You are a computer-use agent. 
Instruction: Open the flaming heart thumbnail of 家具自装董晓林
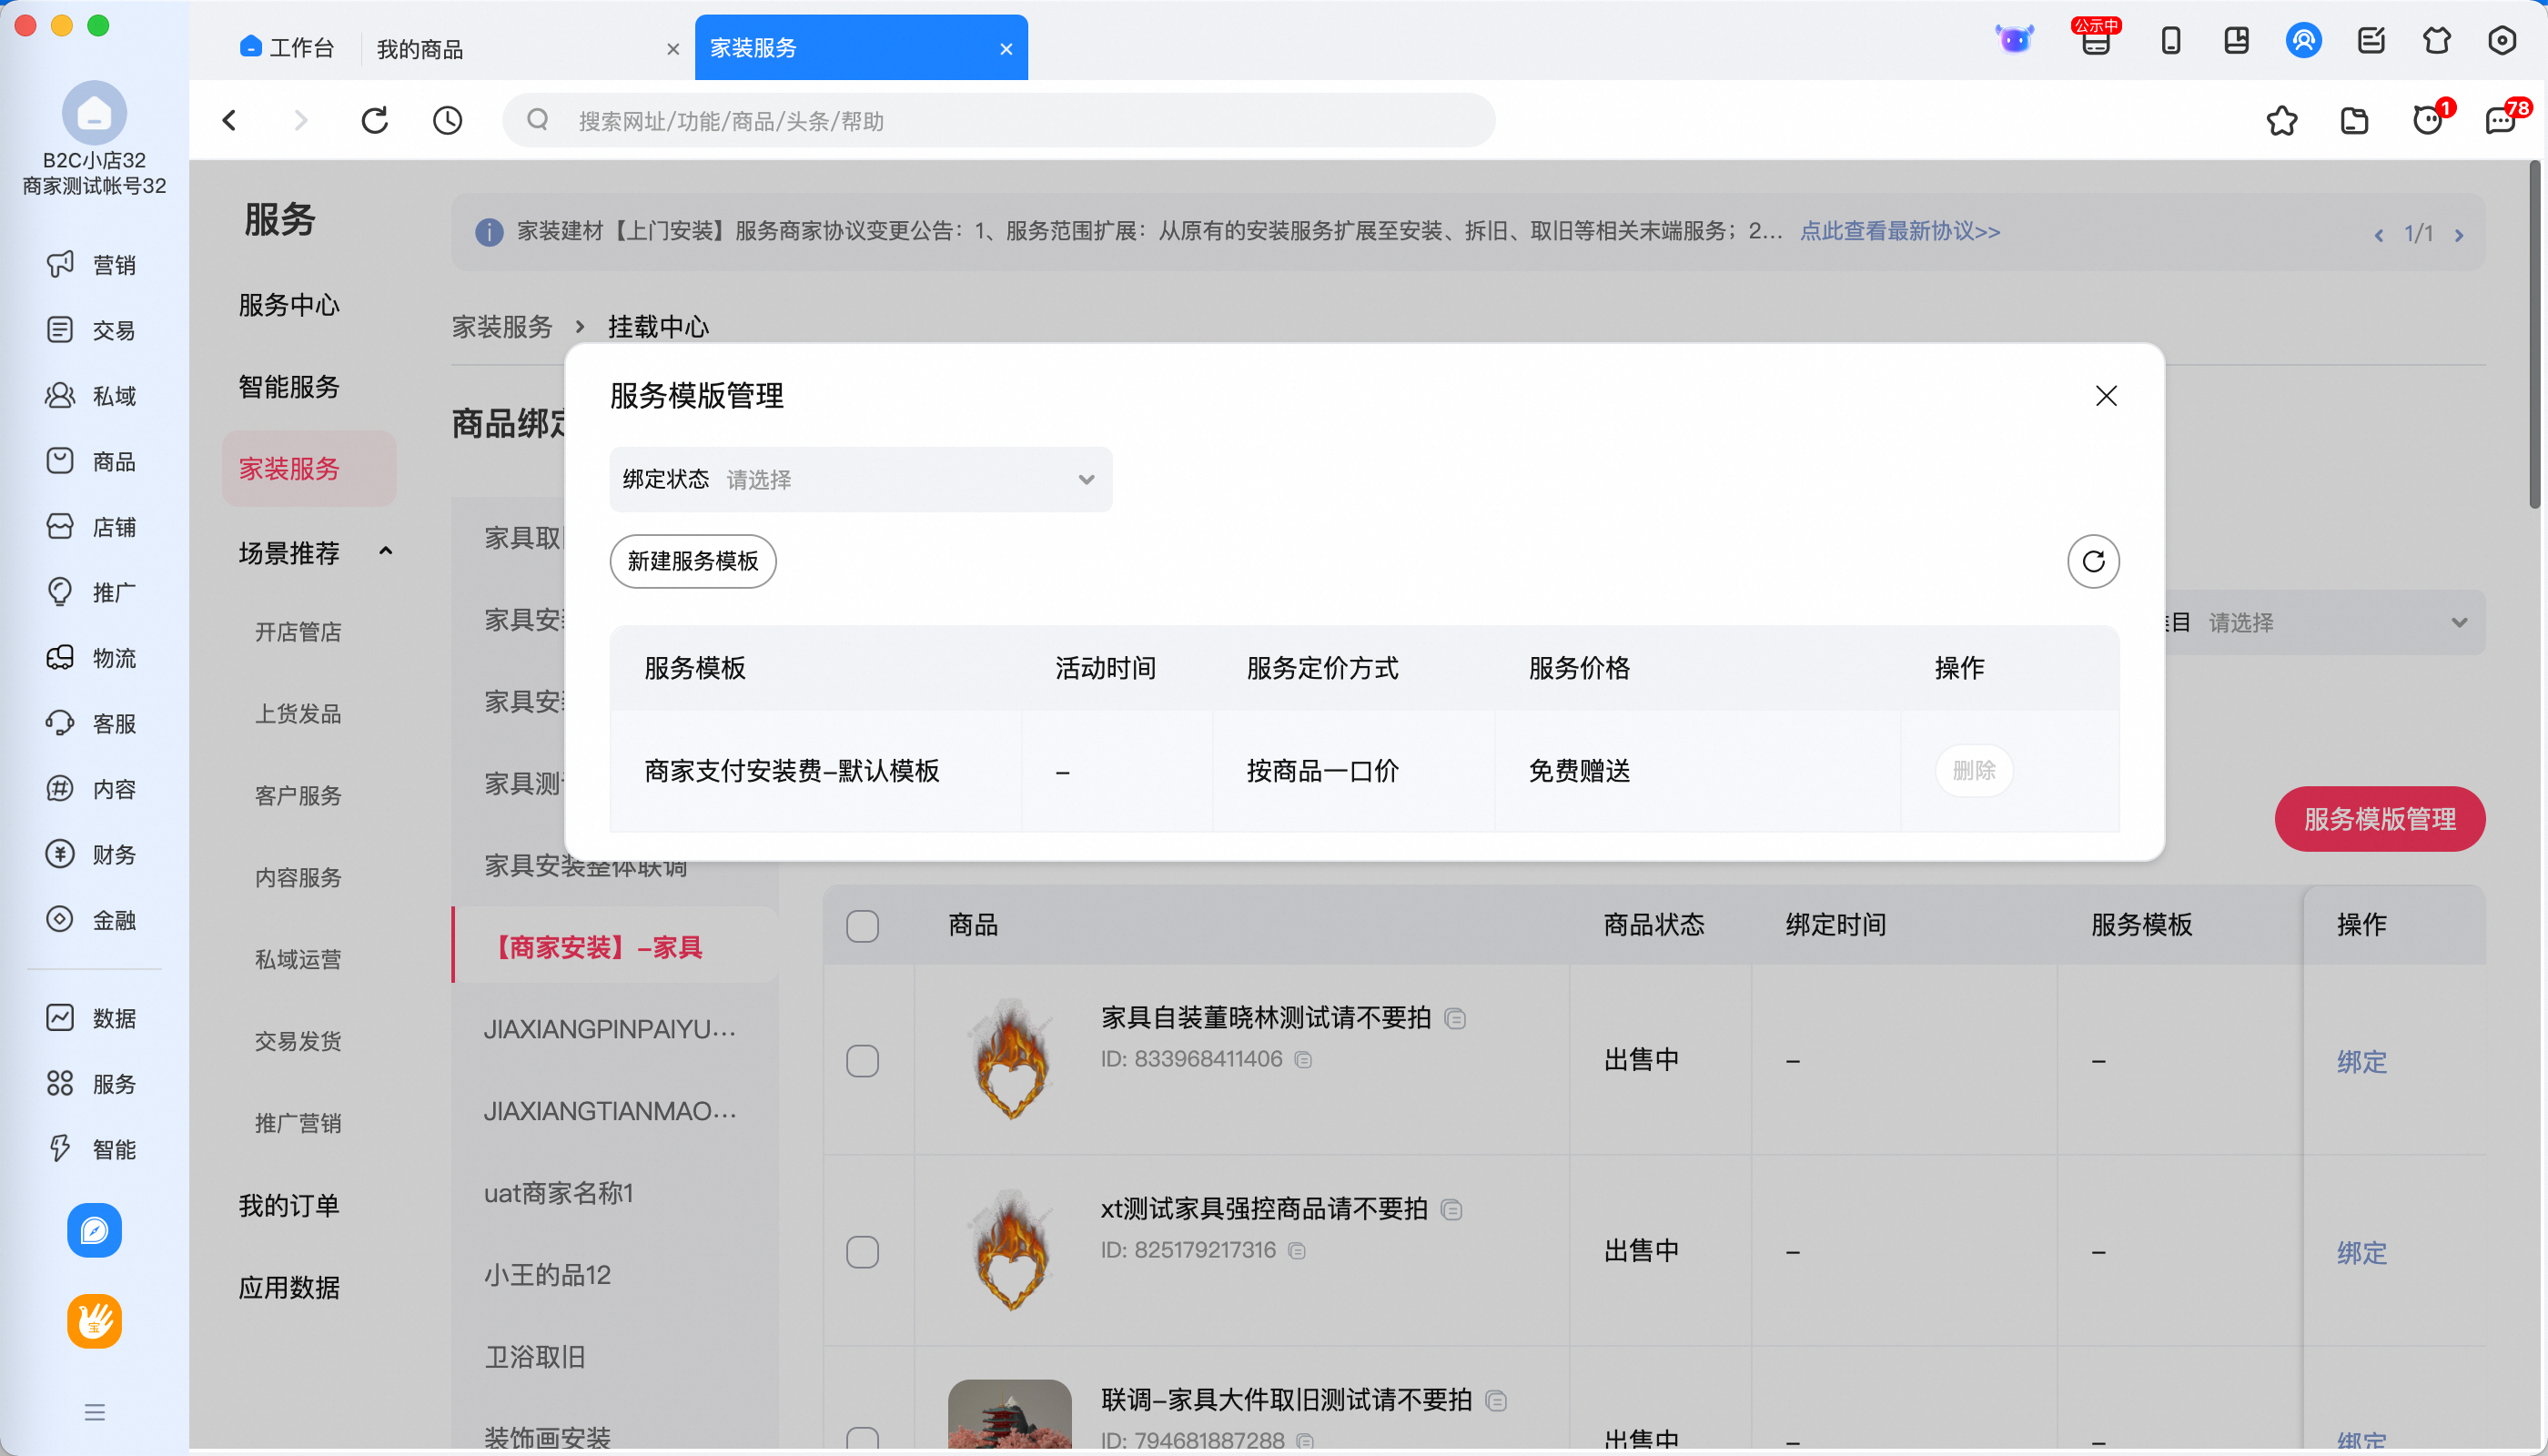pos(1011,1058)
